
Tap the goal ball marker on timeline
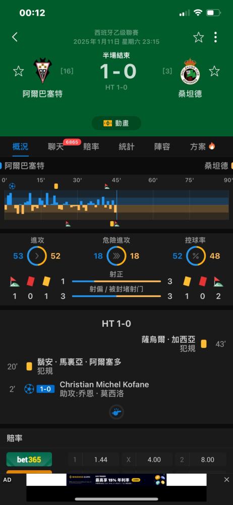[12, 186]
